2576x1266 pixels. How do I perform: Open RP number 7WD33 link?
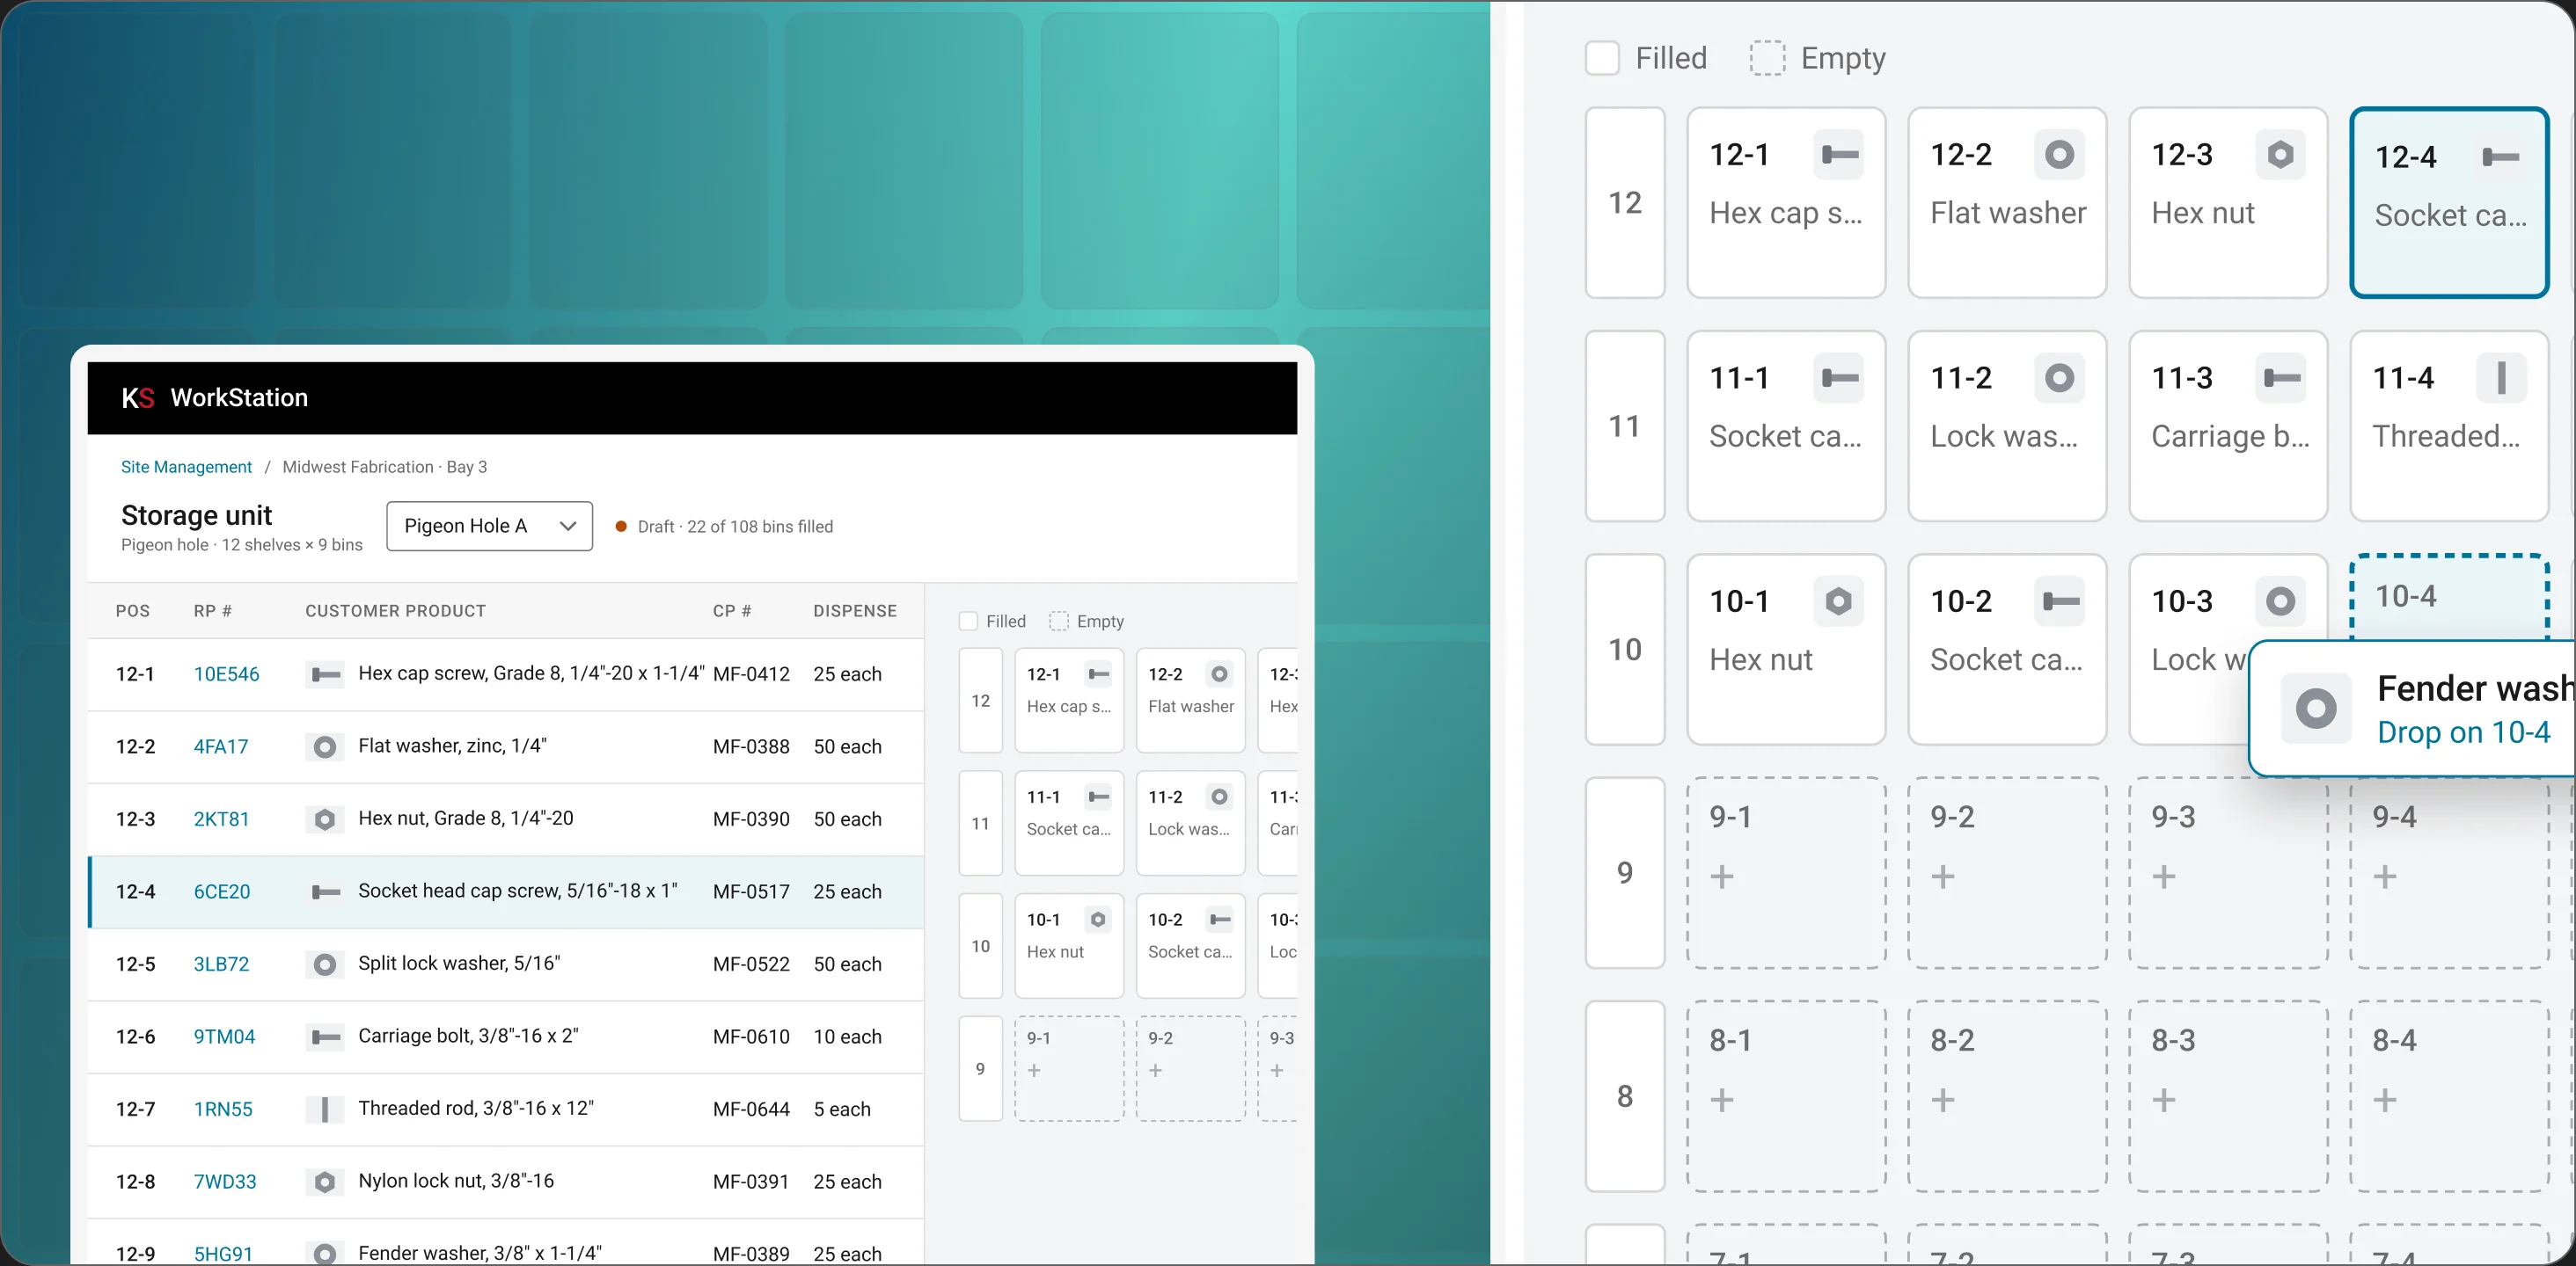tap(225, 1182)
